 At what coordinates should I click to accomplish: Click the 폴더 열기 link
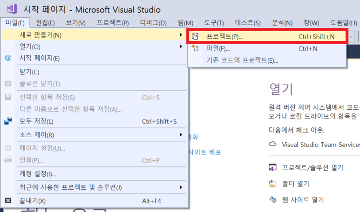295,184
